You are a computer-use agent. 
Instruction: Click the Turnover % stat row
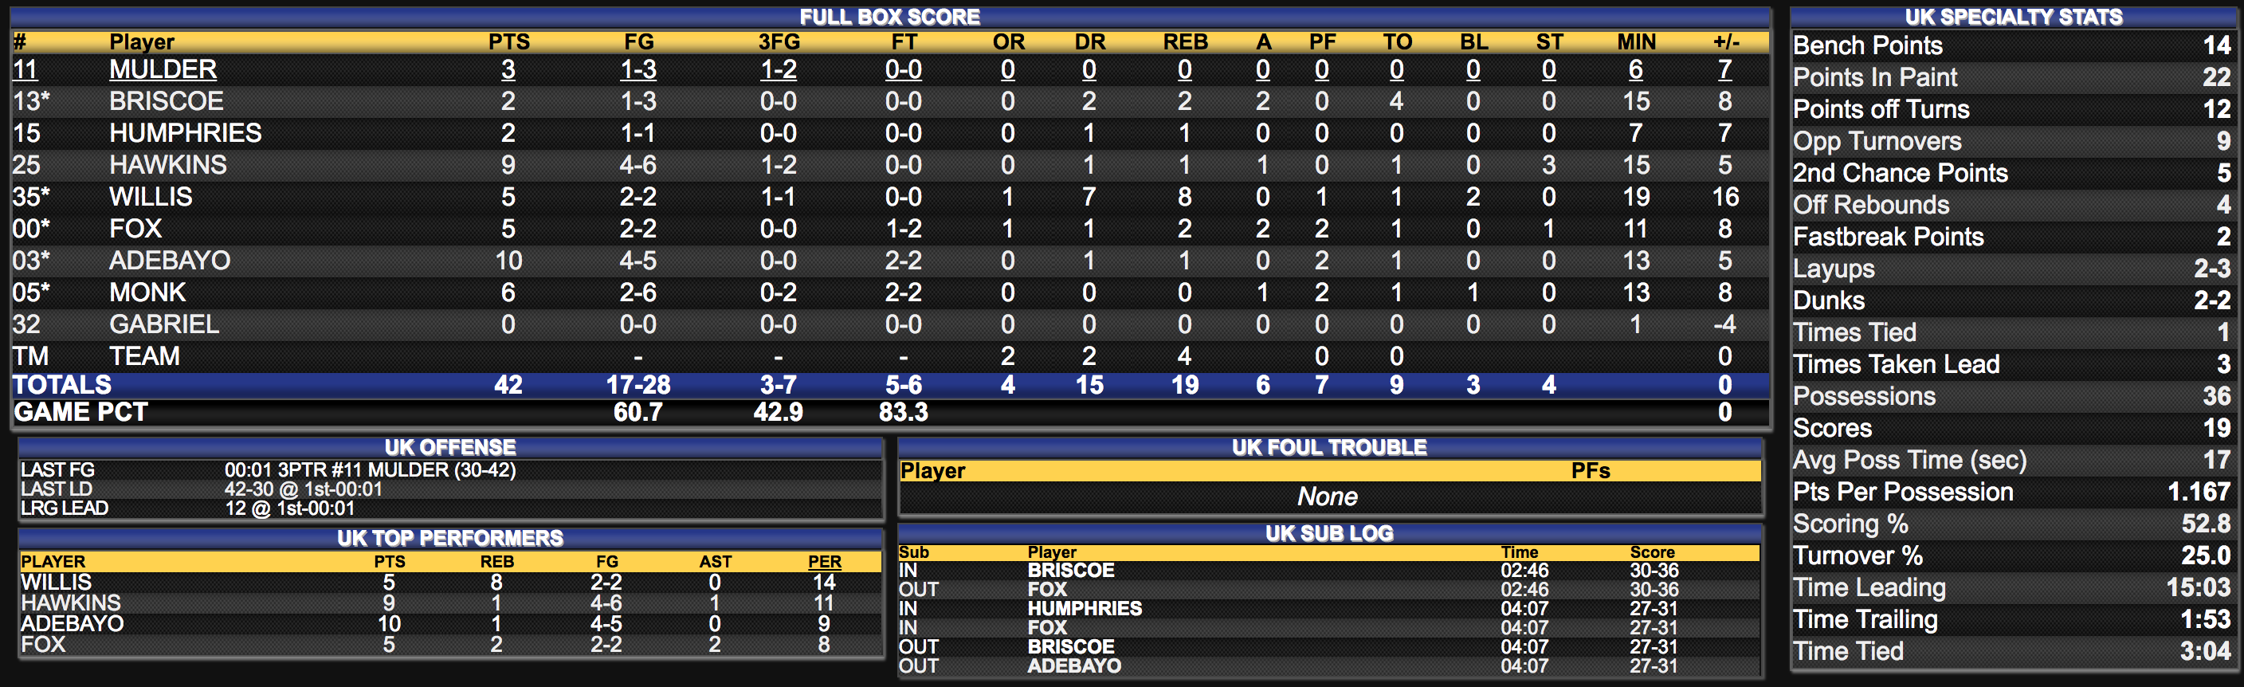click(x=2012, y=555)
